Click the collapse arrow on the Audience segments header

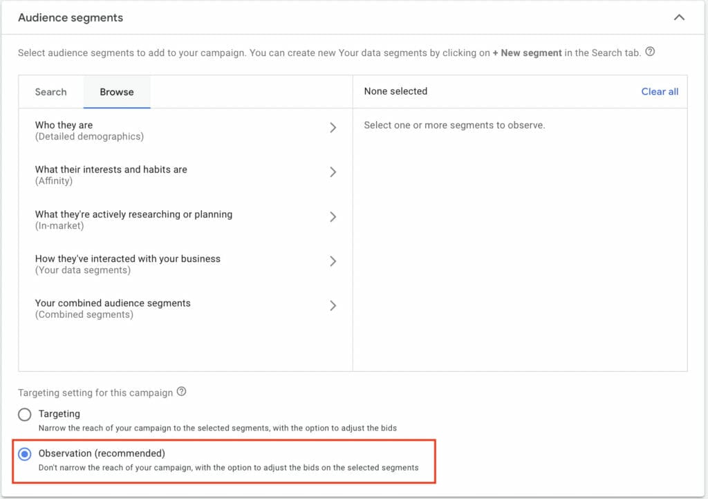click(x=679, y=17)
